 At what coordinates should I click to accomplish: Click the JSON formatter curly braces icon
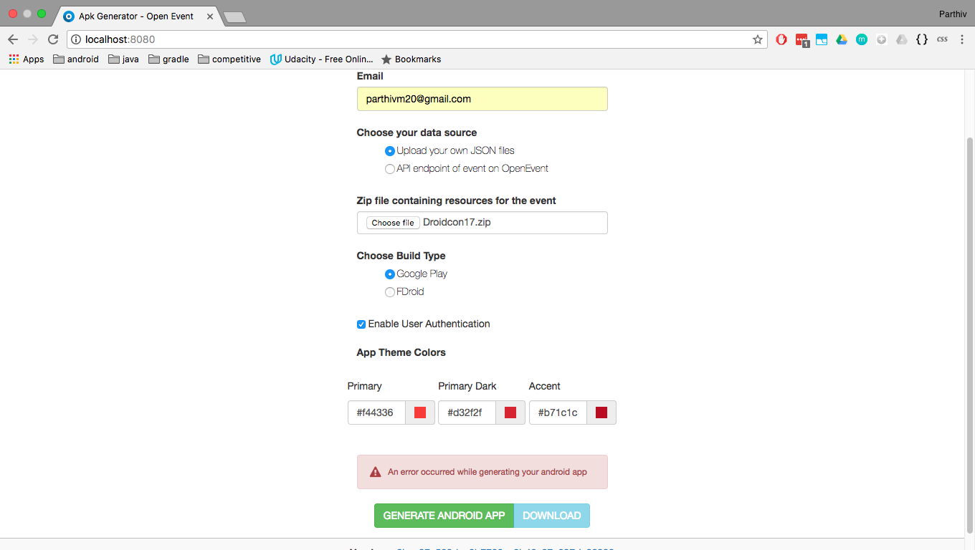922,39
